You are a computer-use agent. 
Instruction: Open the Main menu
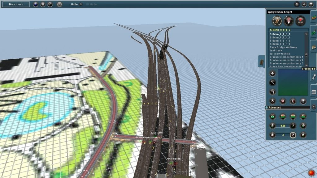16,4
